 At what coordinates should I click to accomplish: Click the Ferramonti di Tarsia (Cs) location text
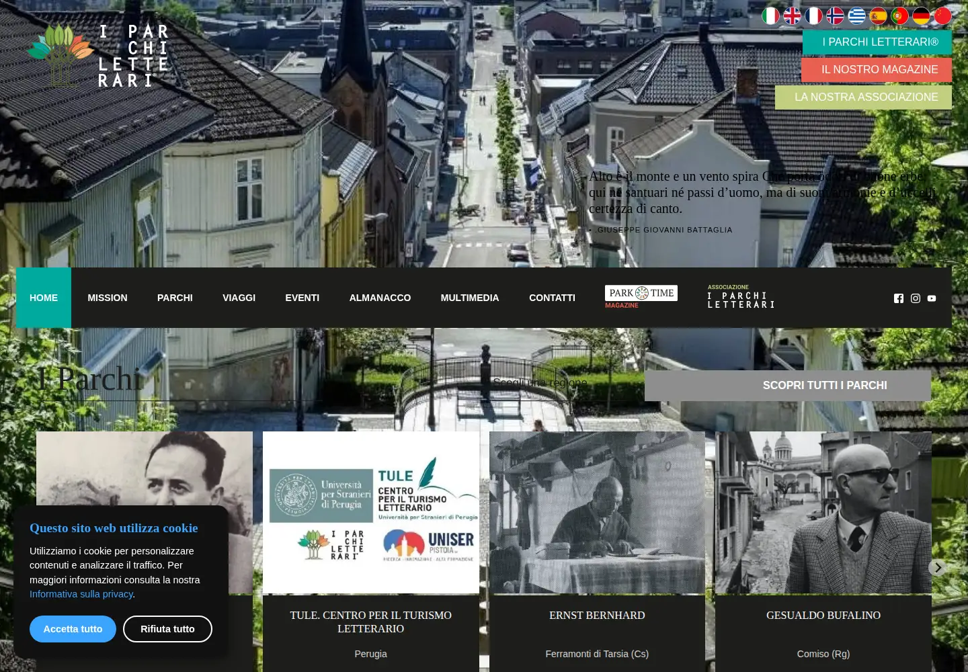coord(597,654)
